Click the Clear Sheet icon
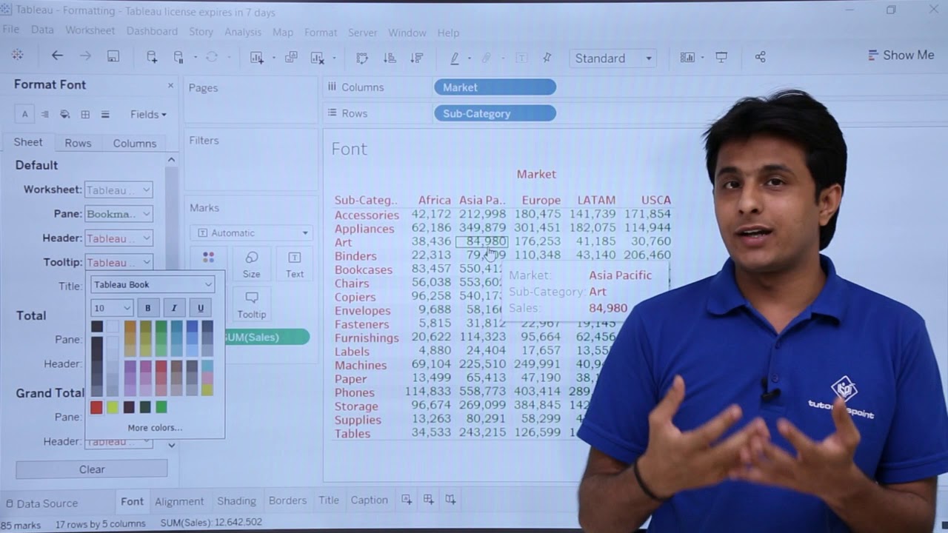 (x=318, y=57)
